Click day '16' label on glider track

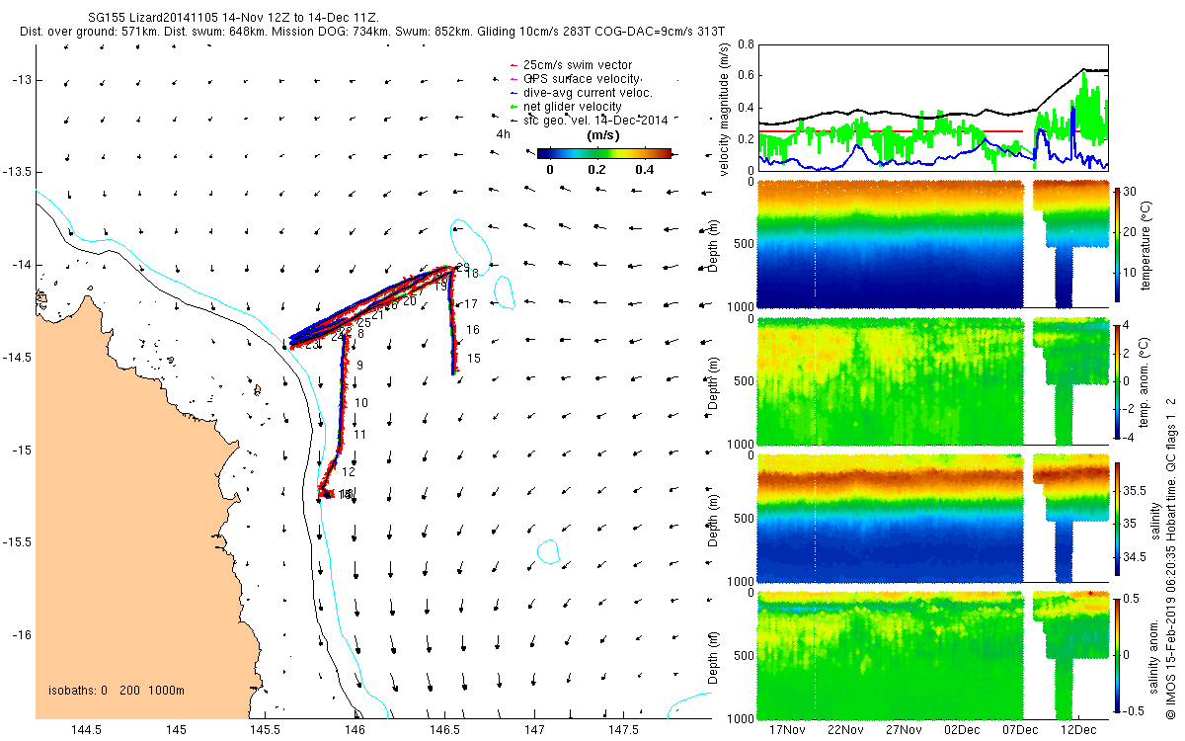point(473,330)
